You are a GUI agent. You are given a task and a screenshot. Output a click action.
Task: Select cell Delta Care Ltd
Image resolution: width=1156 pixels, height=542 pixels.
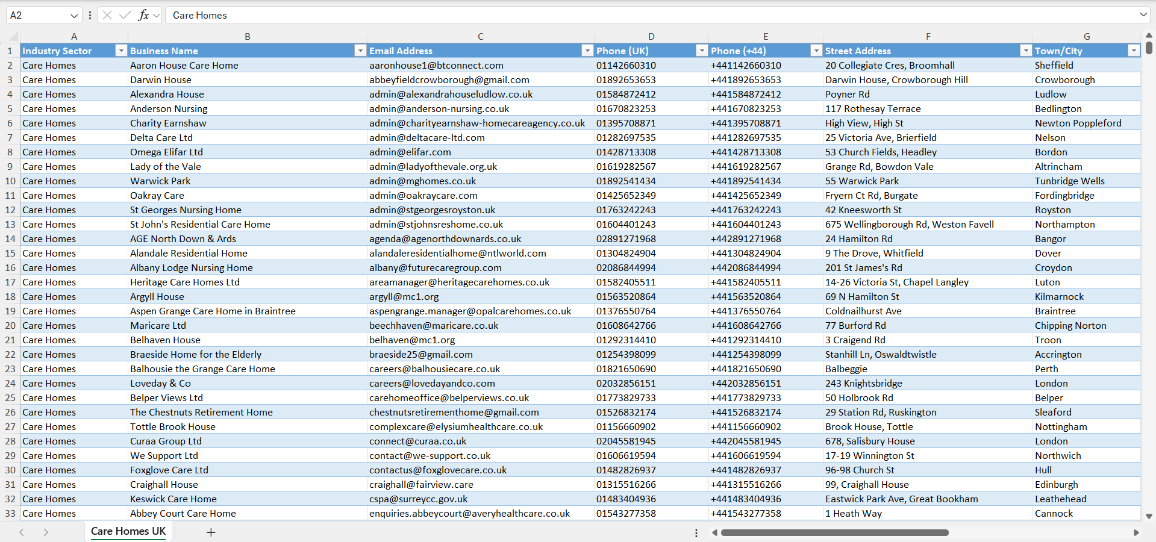[248, 138]
